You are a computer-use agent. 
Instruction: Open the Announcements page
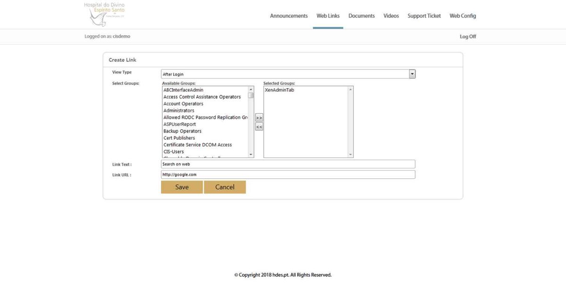pos(288,16)
